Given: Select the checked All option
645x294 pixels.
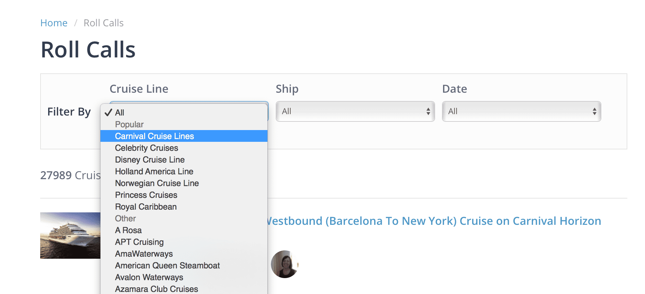Looking at the screenshot, I should [184, 112].
